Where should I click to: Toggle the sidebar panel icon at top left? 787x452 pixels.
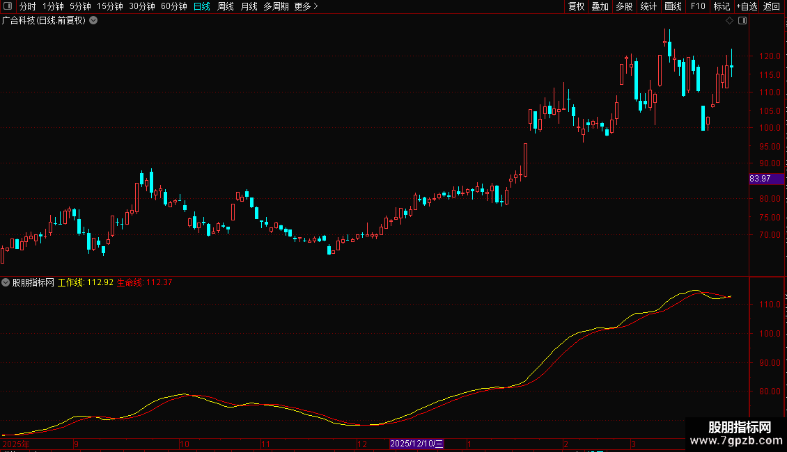coord(8,6)
